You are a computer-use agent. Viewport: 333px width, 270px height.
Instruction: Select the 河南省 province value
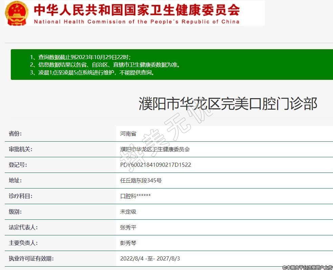pyautogui.click(x=128, y=133)
